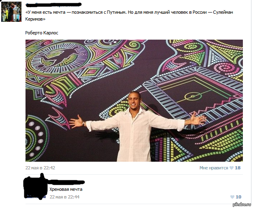Click the comment like count 10
Image resolution: width=253 pixels, height=209 pixels.
point(238,197)
